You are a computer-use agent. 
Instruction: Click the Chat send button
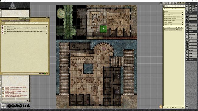click(x=27, y=101)
